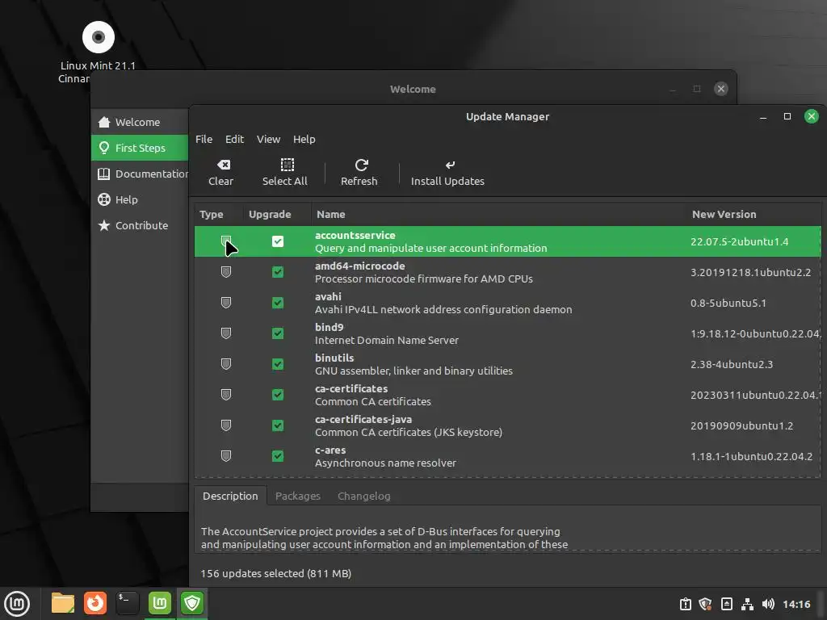
Task: Click the clipboard tray icon
Action: (x=685, y=604)
